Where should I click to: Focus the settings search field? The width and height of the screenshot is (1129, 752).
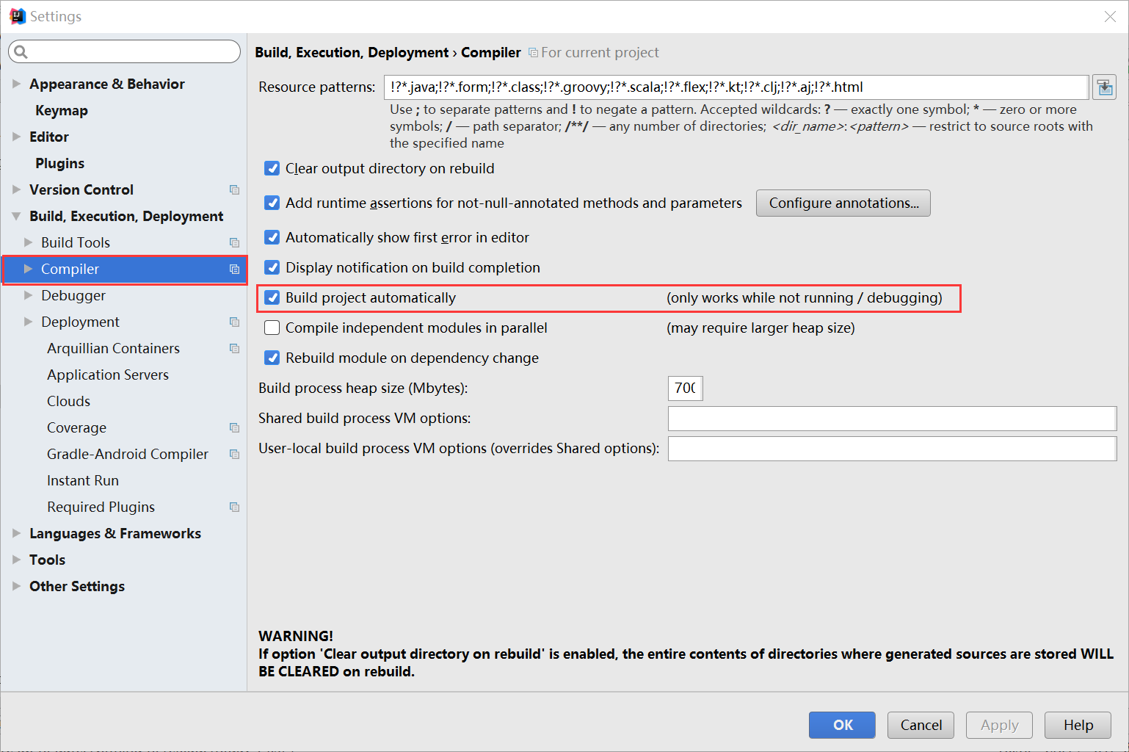tap(124, 51)
